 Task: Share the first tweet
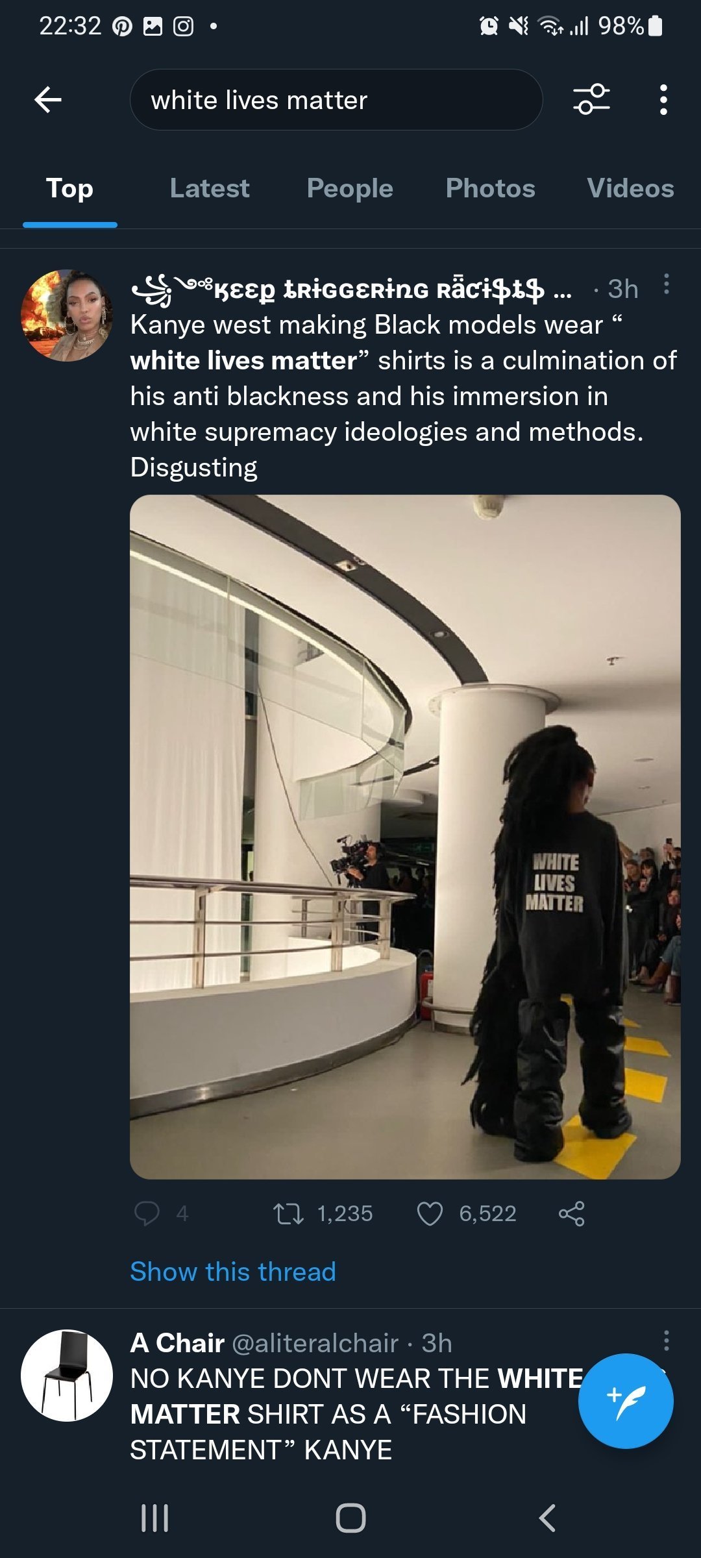pyautogui.click(x=572, y=1213)
